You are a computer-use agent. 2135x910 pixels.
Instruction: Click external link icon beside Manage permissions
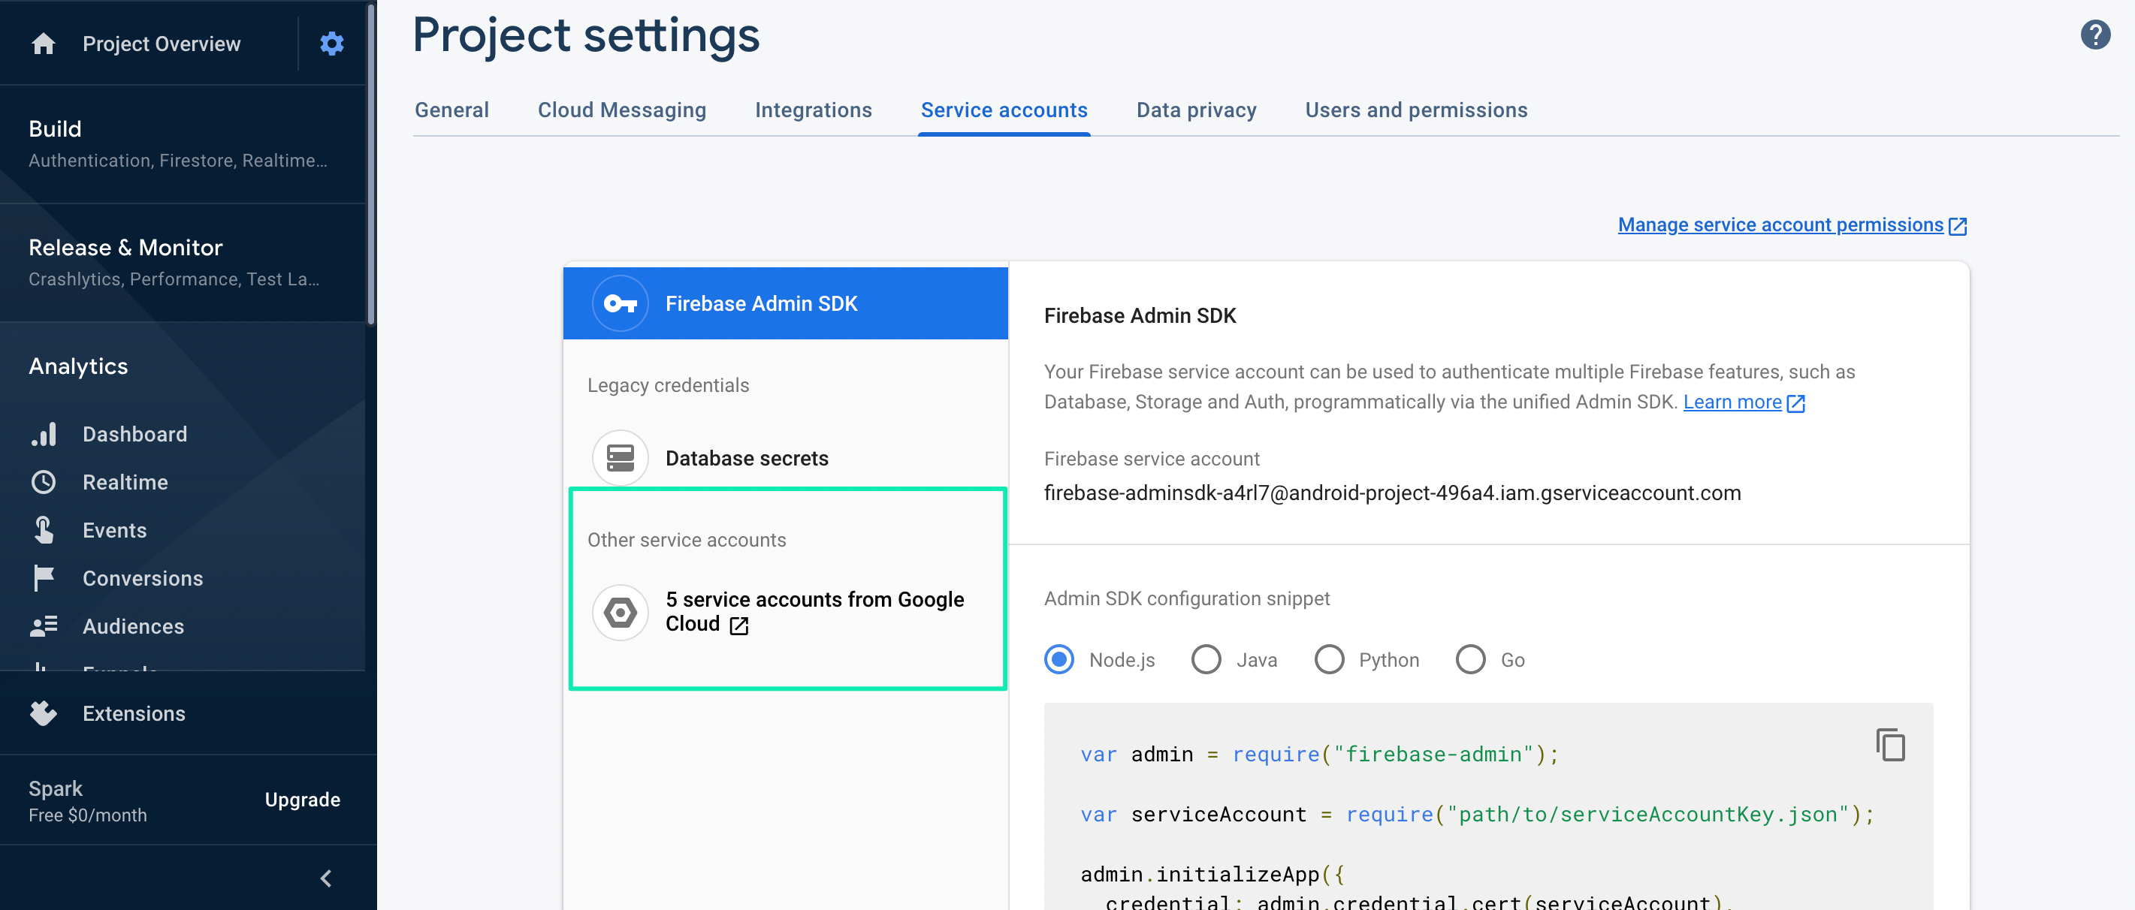[x=1958, y=226]
